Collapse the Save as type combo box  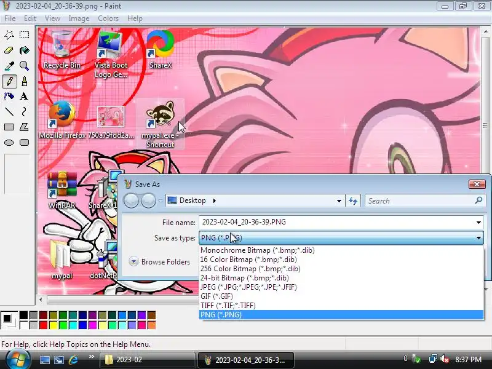[x=478, y=238]
